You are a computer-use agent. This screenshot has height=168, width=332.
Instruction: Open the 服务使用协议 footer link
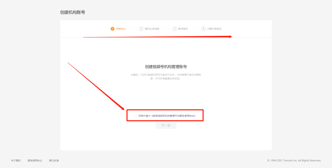[x=35, y=160]
